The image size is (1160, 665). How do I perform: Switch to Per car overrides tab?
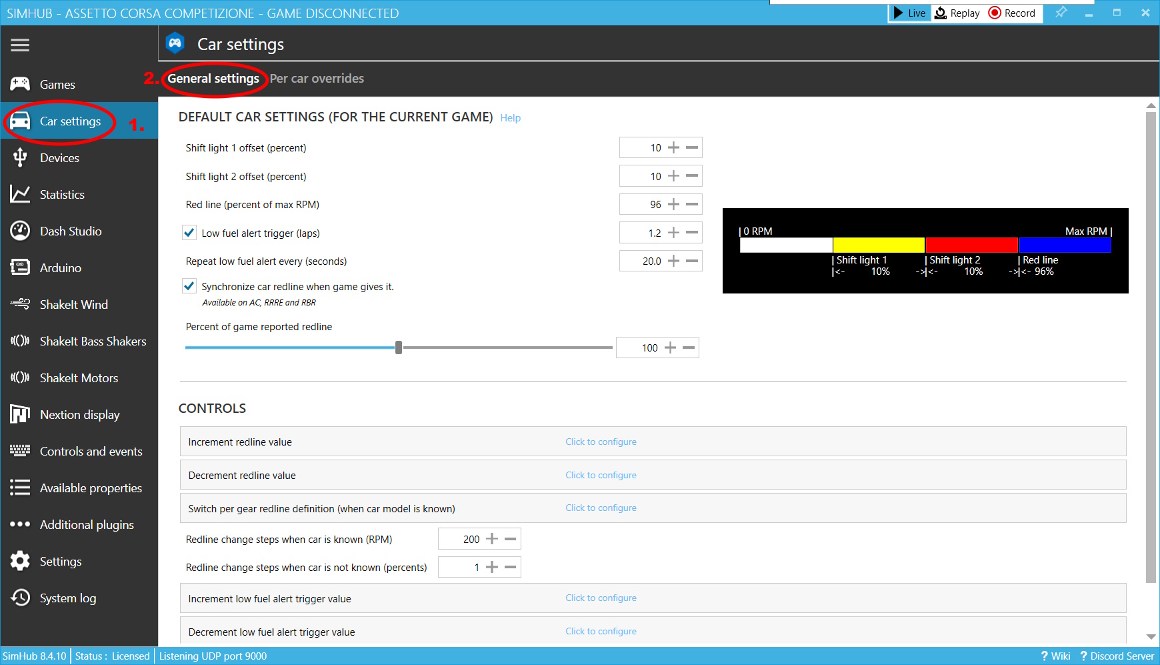317,78
